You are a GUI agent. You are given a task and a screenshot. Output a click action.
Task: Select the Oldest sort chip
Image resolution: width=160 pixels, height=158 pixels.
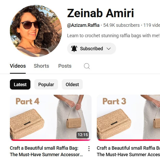point(72,84)
